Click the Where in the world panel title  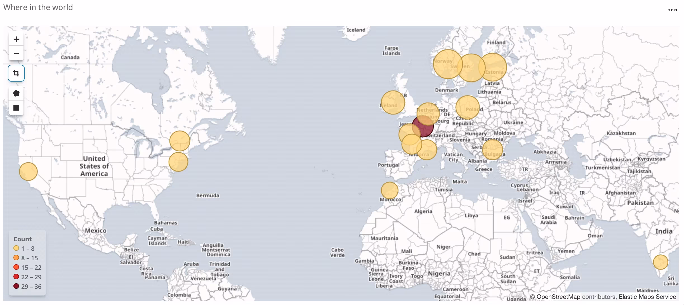[38, 7]
